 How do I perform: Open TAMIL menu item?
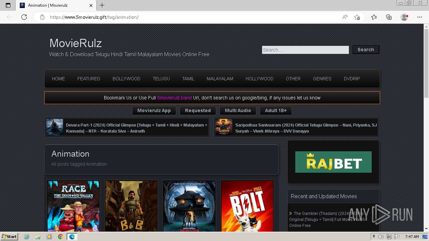point(188,79)
